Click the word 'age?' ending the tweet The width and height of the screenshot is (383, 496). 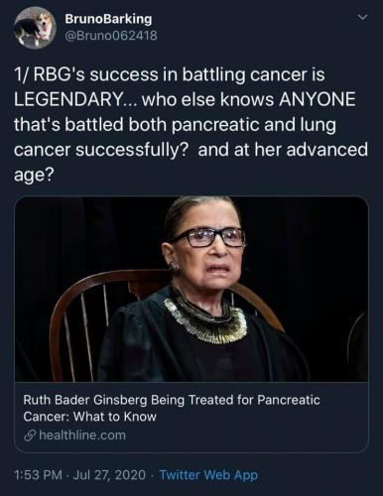(33, 176)
